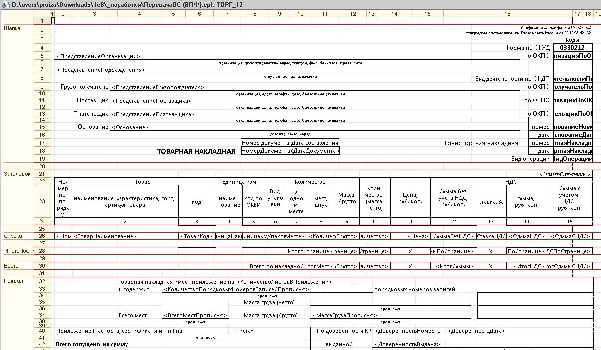The image size is (601, 350).
Task: Select the '<ВсегоМестПрописью>' cell
Action: coord(195,315)
